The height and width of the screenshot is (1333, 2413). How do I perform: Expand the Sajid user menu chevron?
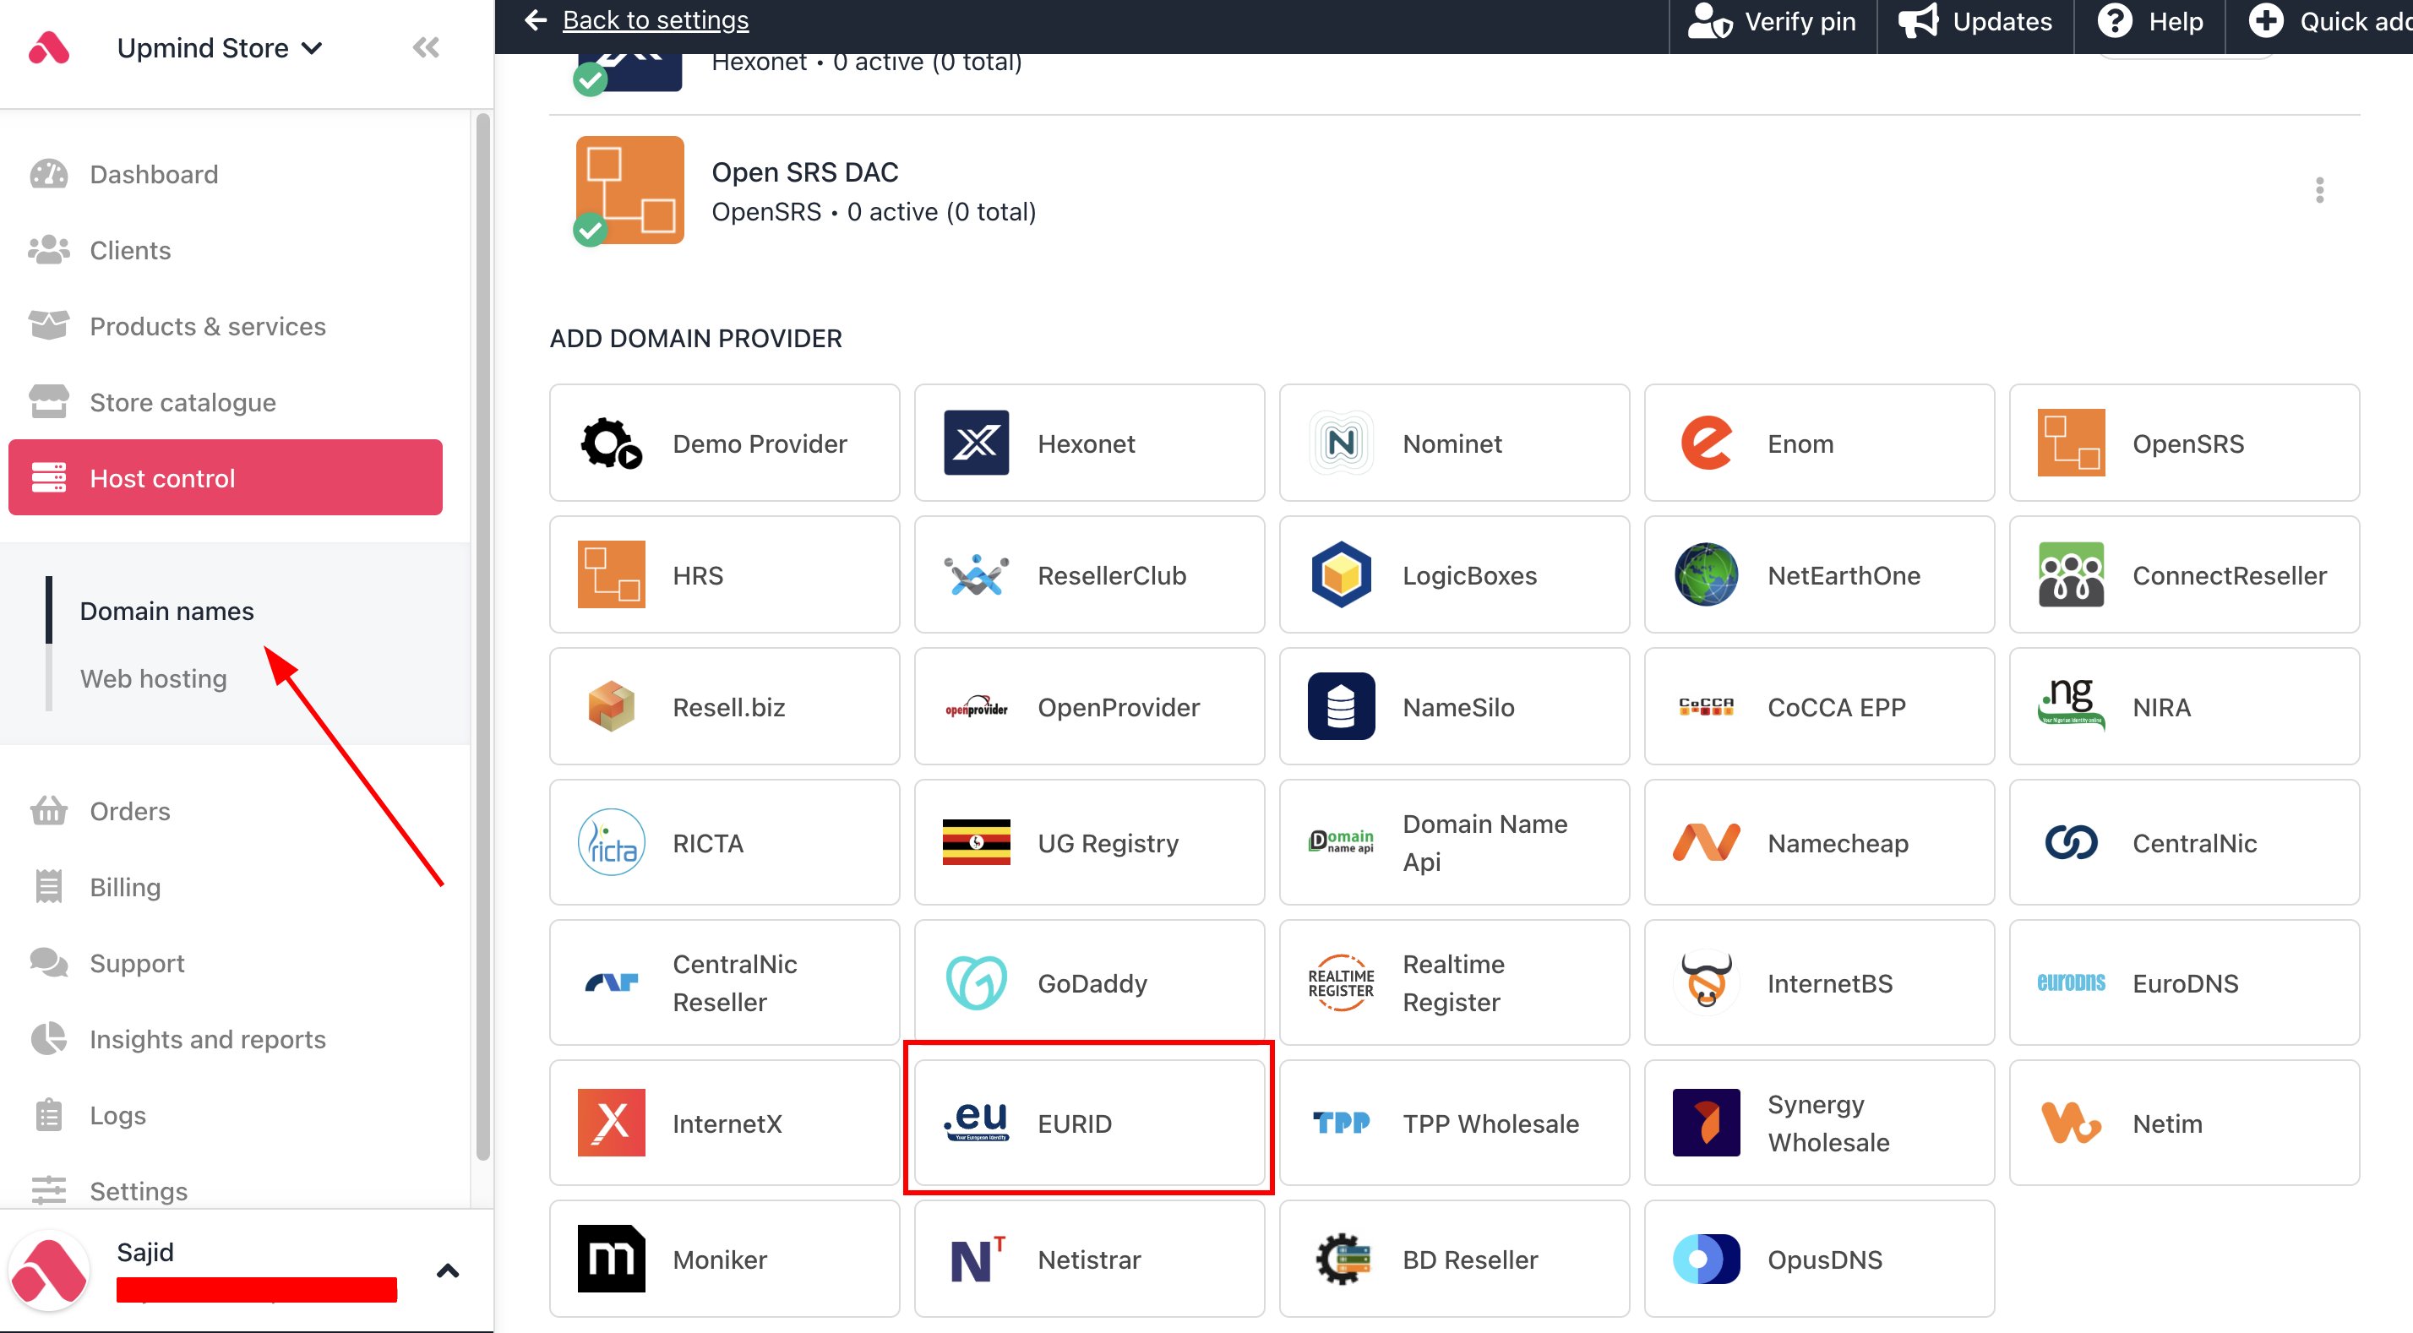448,1271
